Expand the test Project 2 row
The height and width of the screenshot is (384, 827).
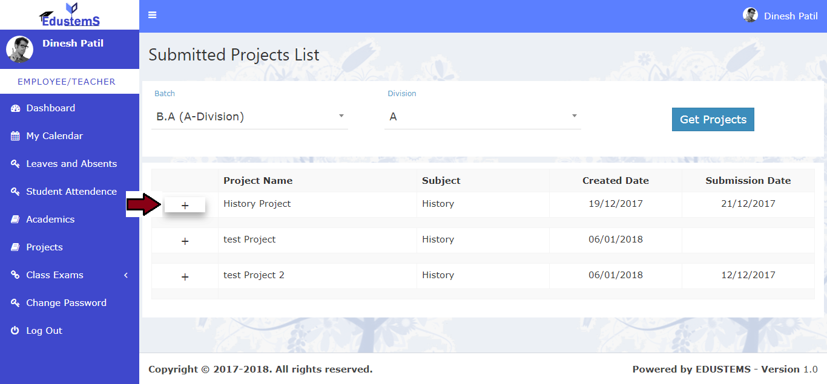pyautogui.click(x=185, y=277)
